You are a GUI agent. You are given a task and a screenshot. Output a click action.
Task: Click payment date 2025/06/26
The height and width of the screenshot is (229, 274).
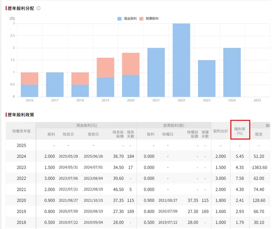point(93,156)
